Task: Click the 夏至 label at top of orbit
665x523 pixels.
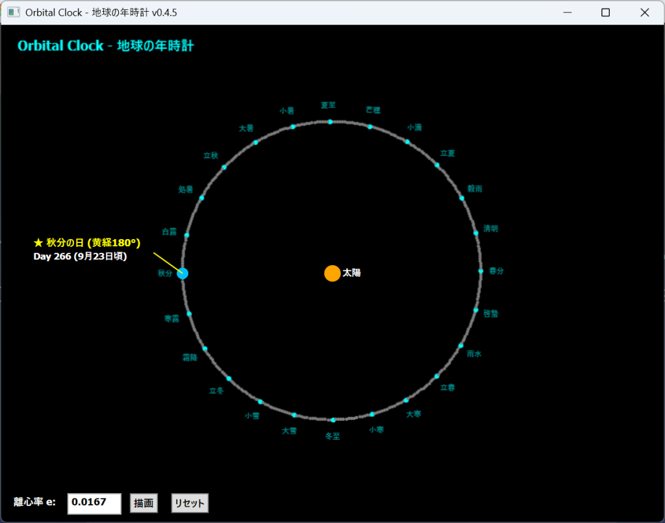Action: (x=328, y=105)
